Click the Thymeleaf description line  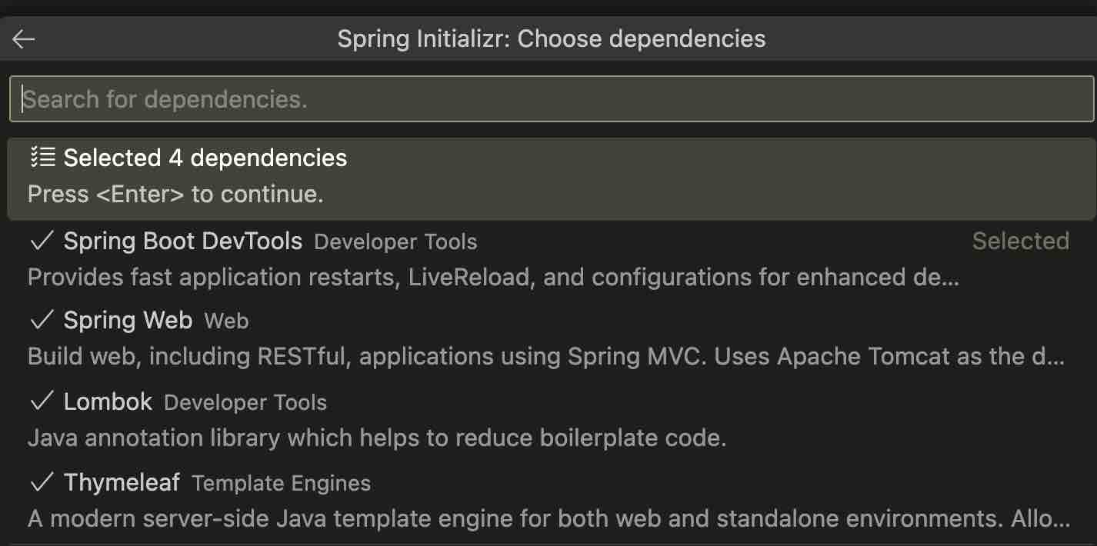pos(492,518)
